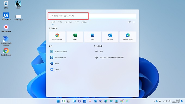
Task: Show hidden icons chevron in system tray
Action: pos(154,101)
